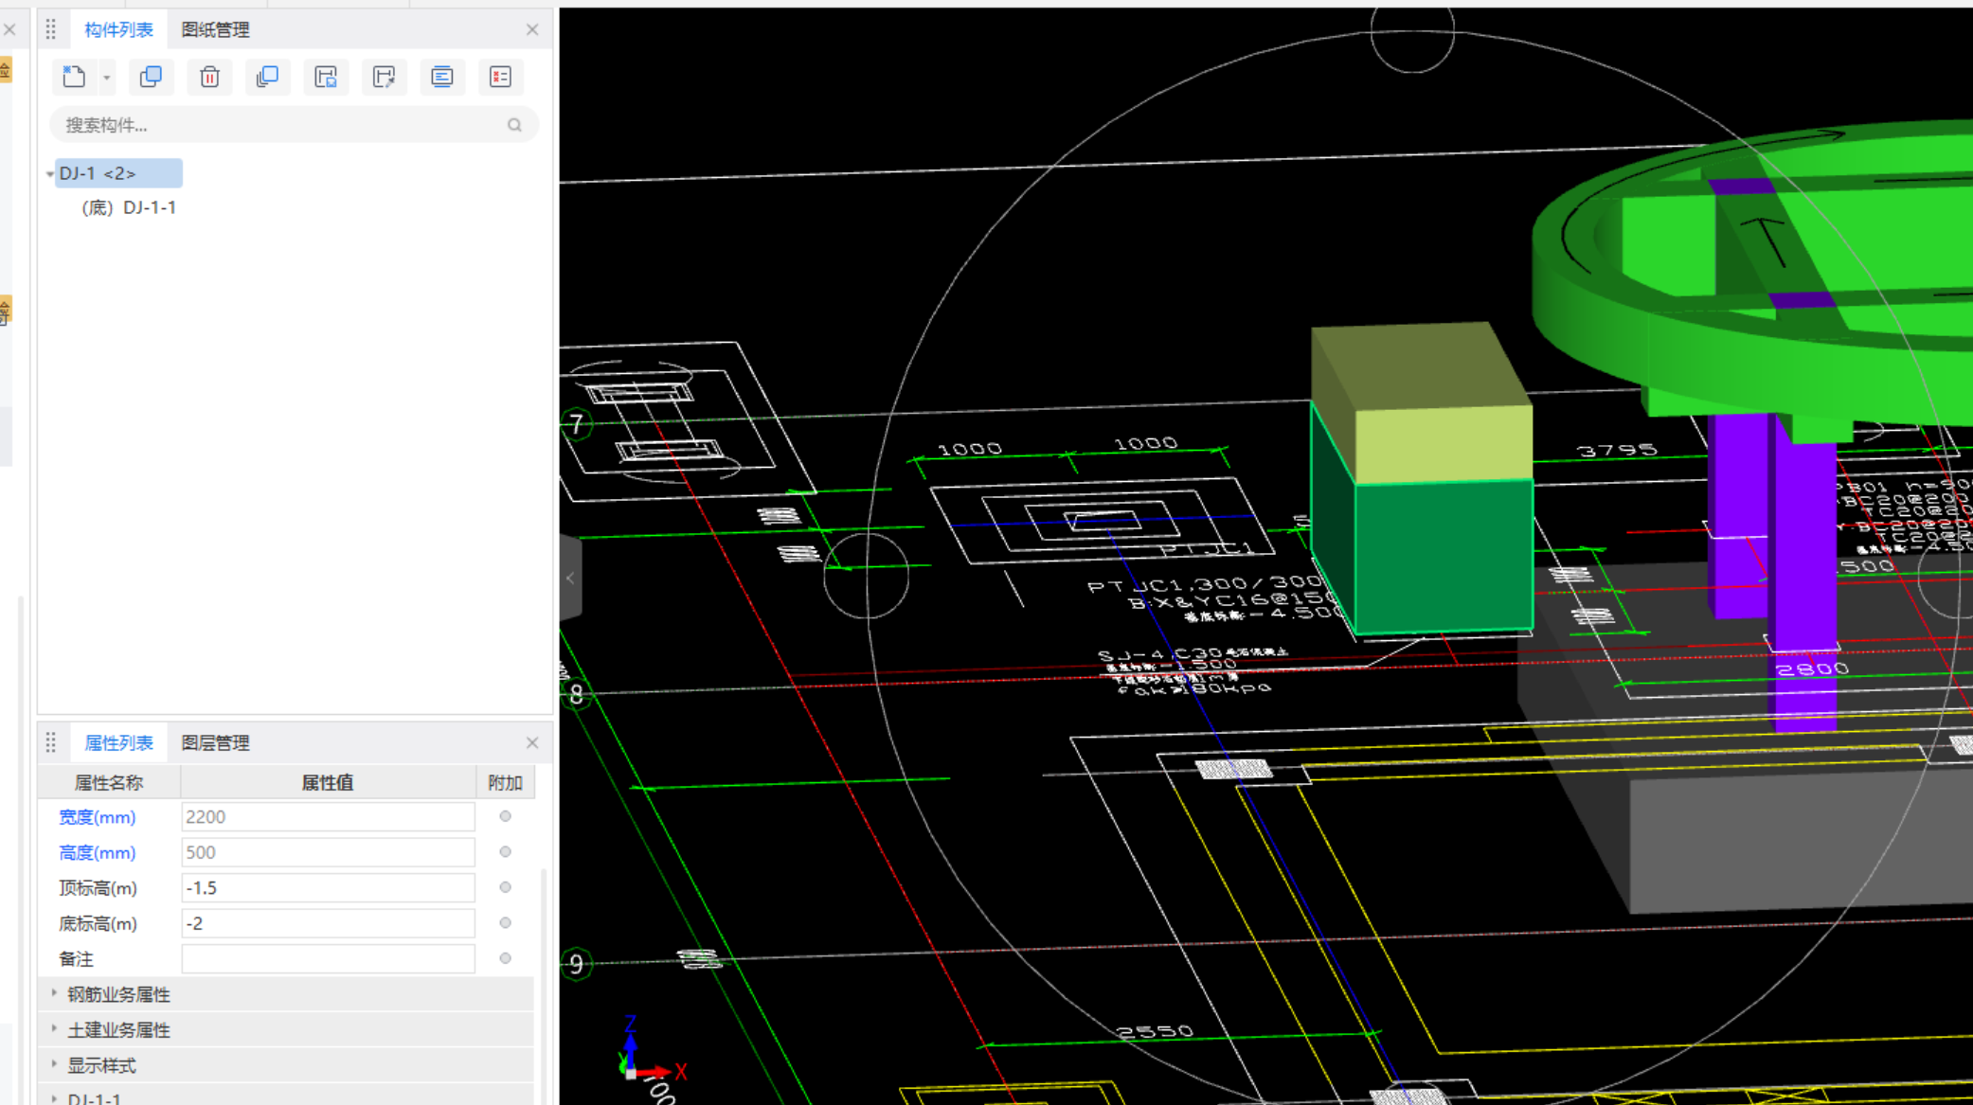
Task: Click the 宽度(mm) property link
Action: (x=97, y=817)
